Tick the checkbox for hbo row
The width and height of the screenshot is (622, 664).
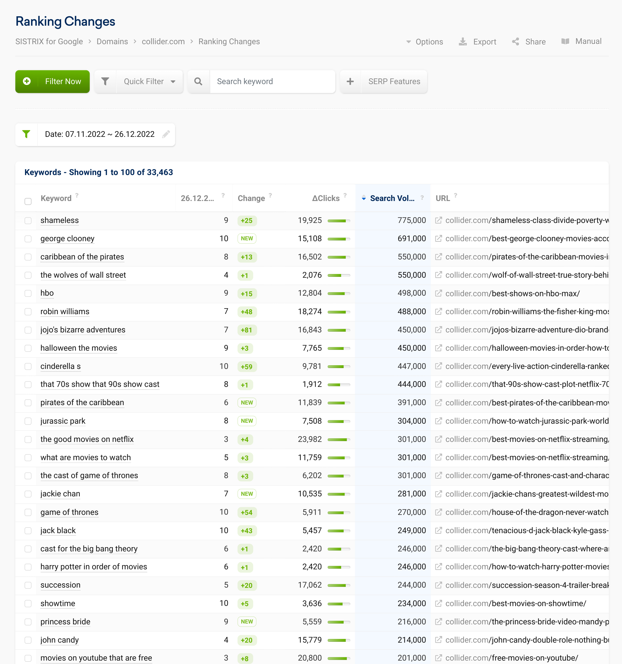(28, 294)
